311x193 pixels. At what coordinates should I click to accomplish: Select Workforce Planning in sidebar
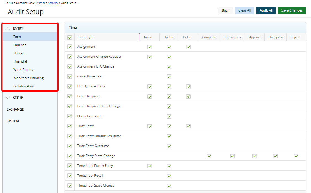(x=28, y=78)
